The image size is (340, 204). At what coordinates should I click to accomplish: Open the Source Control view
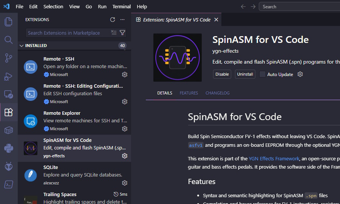8,58
